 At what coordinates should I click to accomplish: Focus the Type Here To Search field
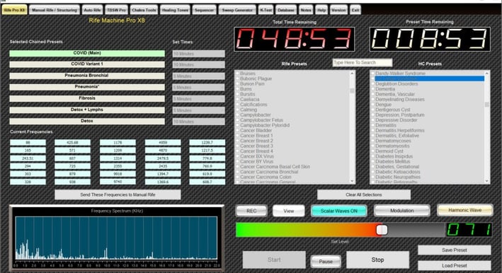click(x=362, y=62)
